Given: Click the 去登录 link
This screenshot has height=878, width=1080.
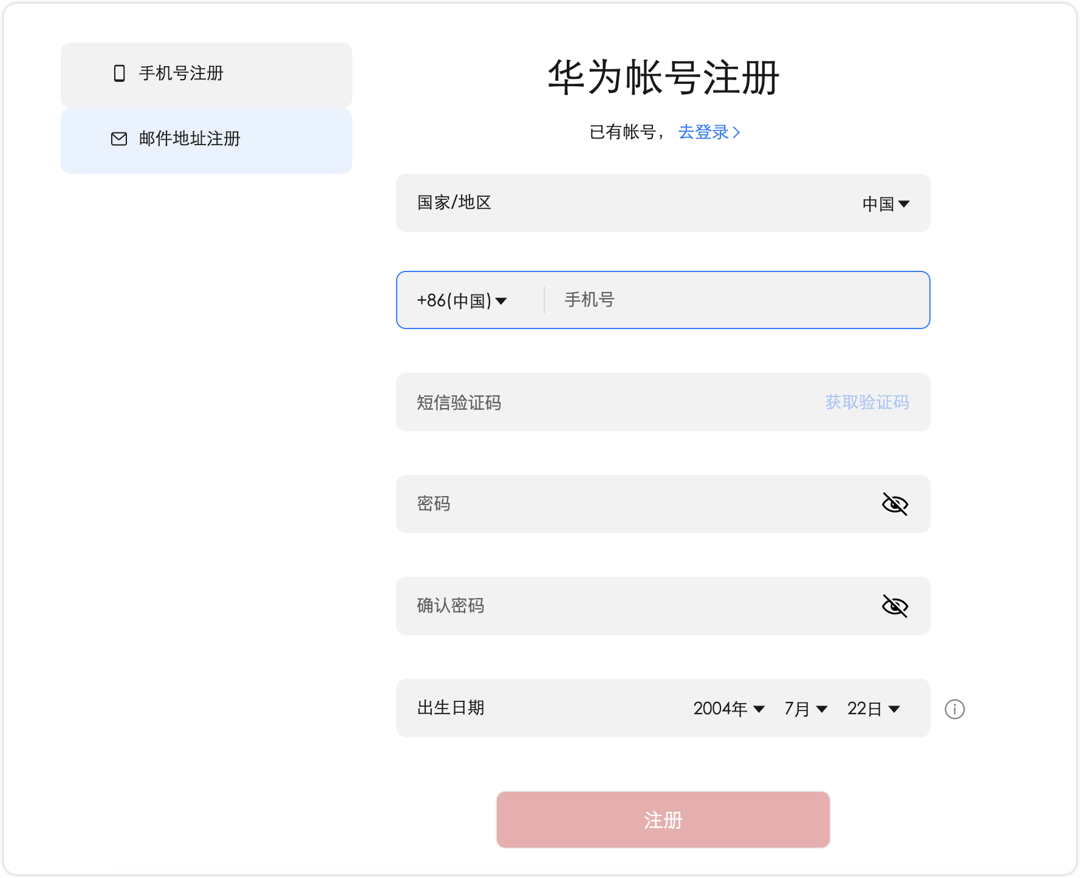Looking at the screenshot, I should [x=705, y=132].
